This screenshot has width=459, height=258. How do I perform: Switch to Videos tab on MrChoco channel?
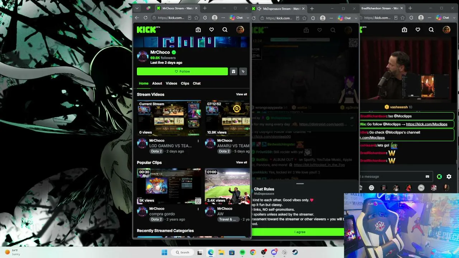point(171,83)
